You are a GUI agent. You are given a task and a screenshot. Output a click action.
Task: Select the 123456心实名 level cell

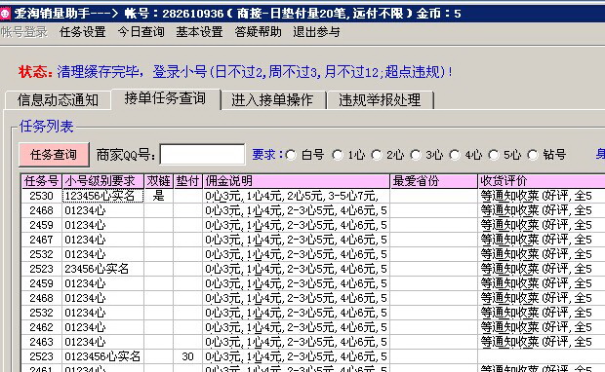pos(103,196)
